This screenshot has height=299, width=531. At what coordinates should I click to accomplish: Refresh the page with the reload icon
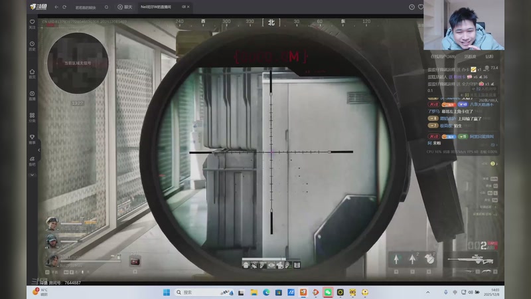tap(64, 7)
